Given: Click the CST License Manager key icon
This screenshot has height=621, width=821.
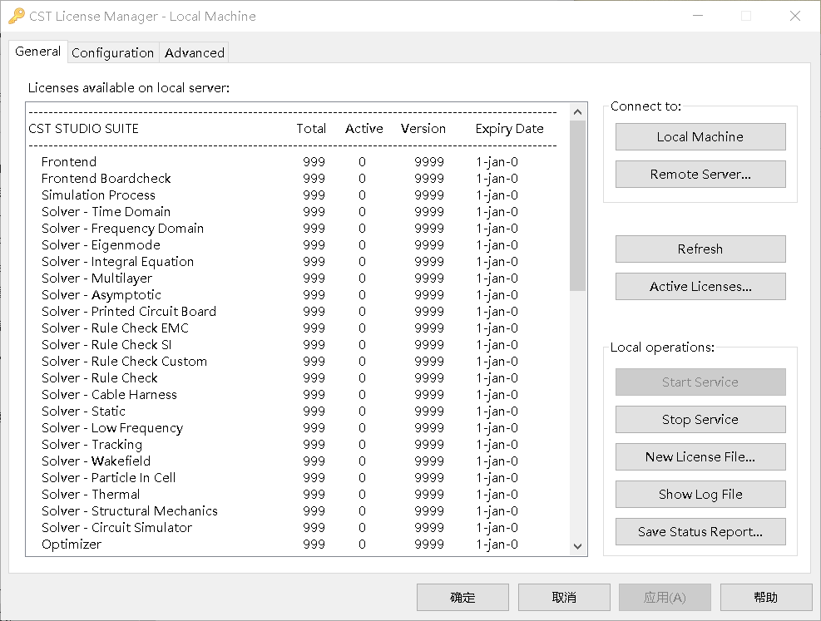Looking at the screenshot, I should (17, 16).
